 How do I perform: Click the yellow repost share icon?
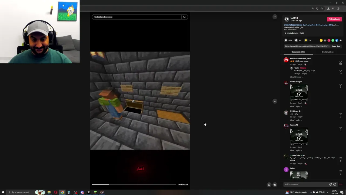321,40
